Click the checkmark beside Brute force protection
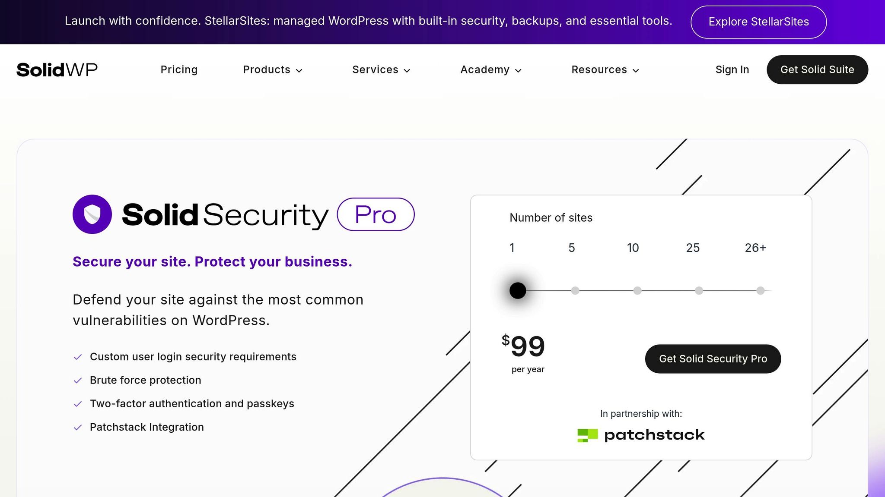Screen dimensions: 885x497 click(x=78, y=381)
